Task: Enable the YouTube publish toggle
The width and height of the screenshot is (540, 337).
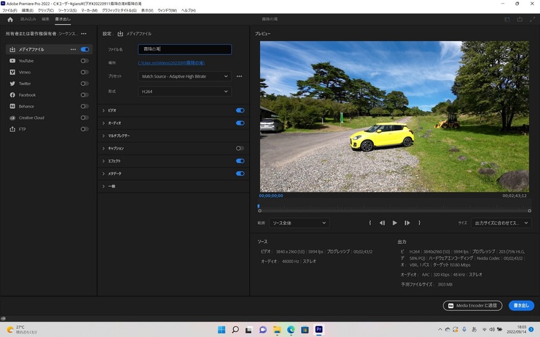Action: tap(84, 61)
